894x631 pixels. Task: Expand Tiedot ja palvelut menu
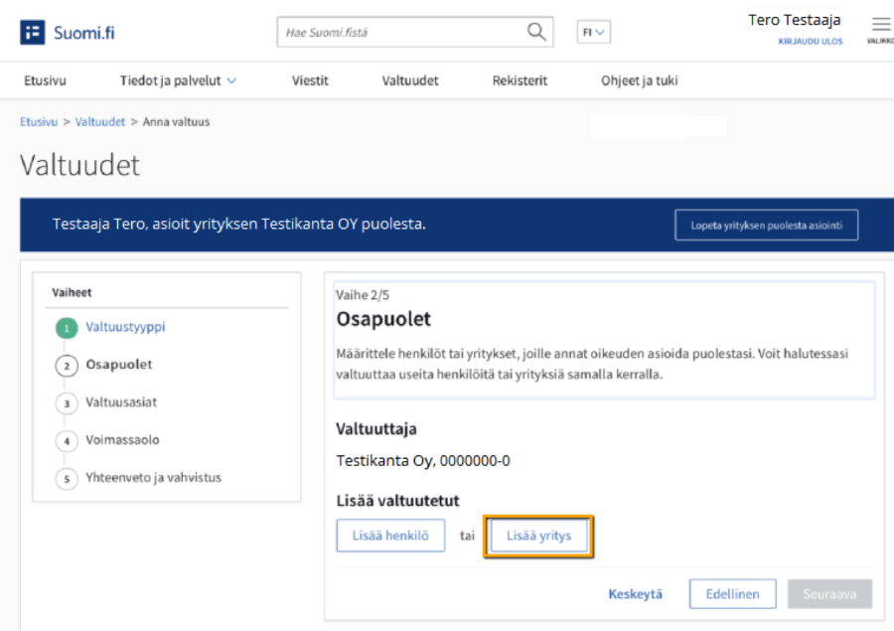178,80
